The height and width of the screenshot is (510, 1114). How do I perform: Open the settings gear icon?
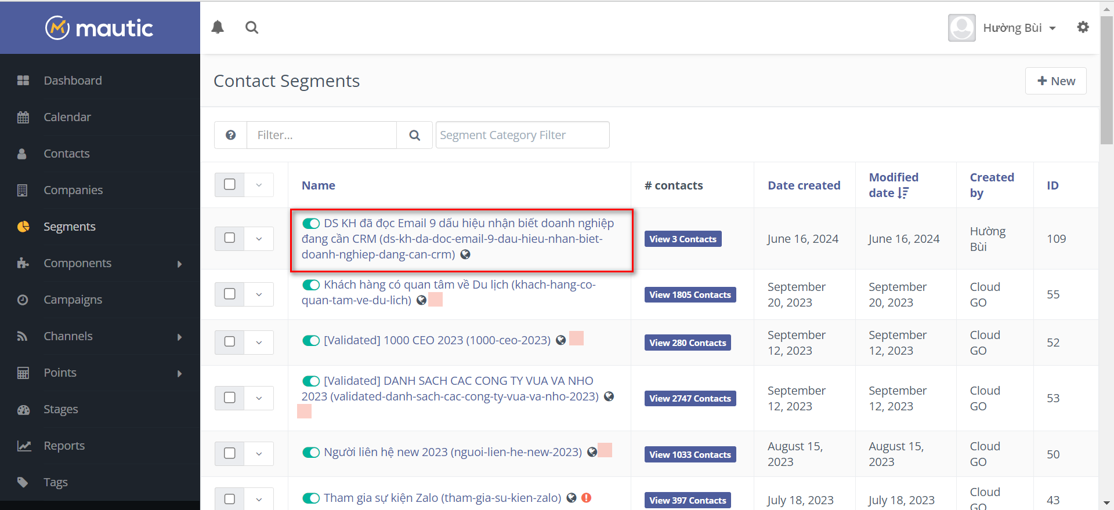[1083, 27]
